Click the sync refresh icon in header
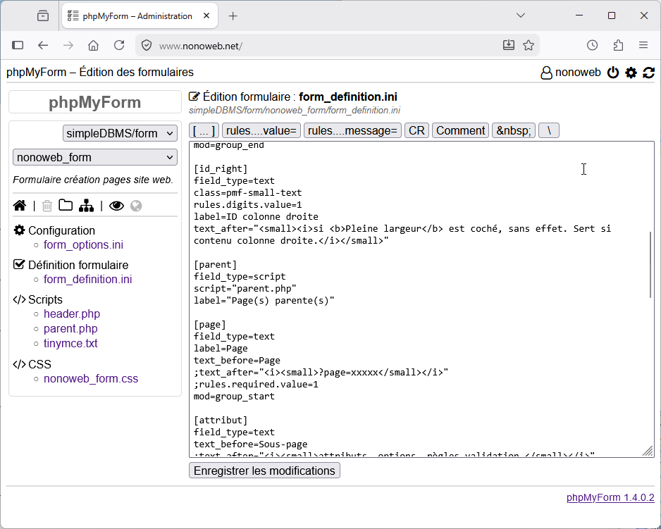The height and width of the screenshot is (529, 661). tap(649, 73)
